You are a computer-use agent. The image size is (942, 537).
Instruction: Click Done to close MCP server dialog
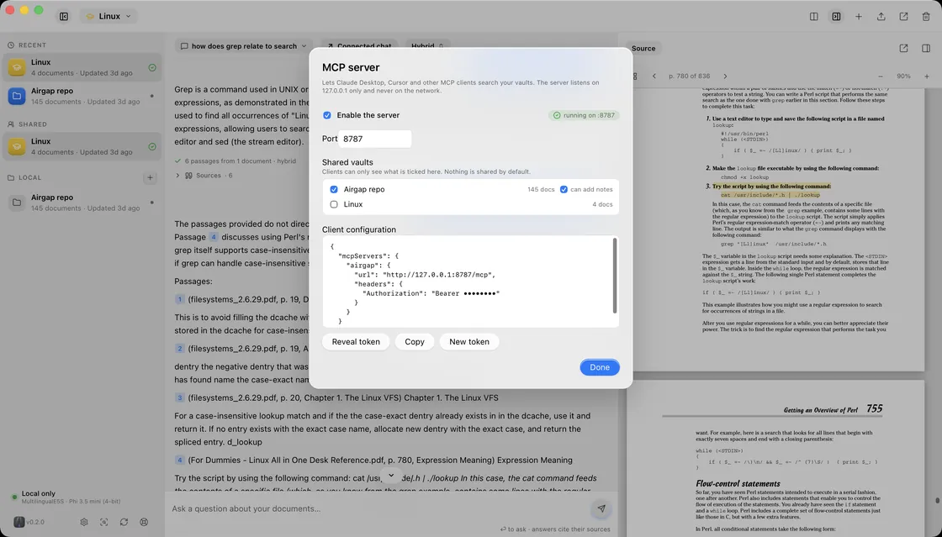(x=600, y=367)
